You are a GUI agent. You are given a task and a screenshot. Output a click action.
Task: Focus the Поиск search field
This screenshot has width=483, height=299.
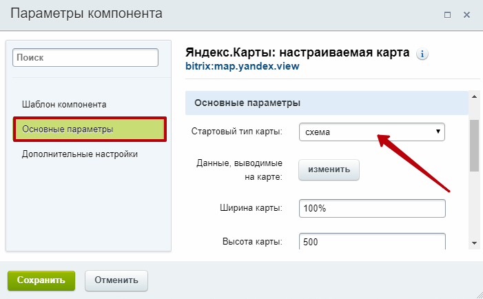tap(85, 58)
